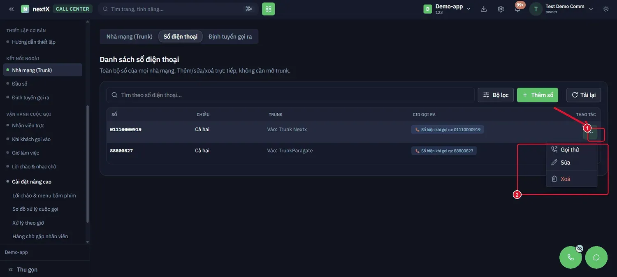
Task: Choose Sửa from the context menu
Action: pyautogui.click(x=571, y=163)
